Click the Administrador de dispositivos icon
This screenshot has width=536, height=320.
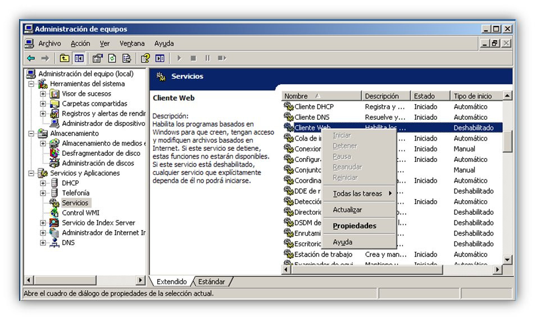(x=54, y=123)
